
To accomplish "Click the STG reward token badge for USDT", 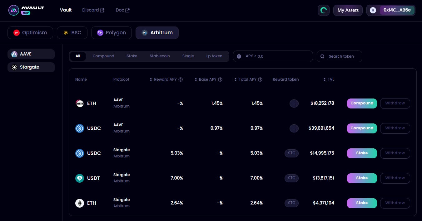I will coord(291,178).
